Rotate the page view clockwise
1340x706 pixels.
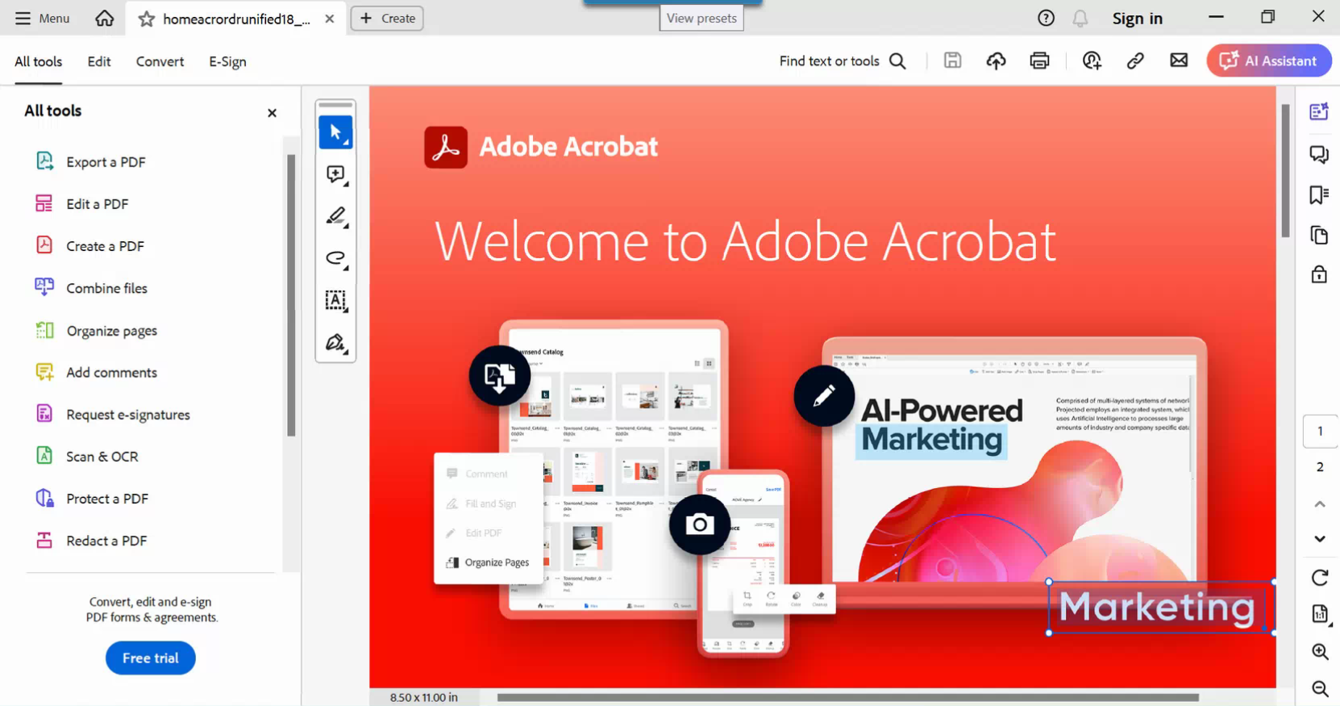point(1320,578)
